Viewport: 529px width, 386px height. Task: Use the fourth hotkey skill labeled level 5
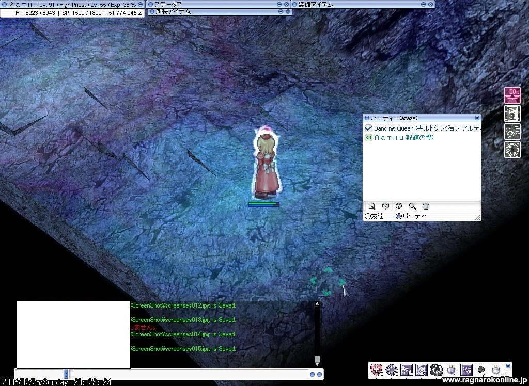click(x=422, y=370)
